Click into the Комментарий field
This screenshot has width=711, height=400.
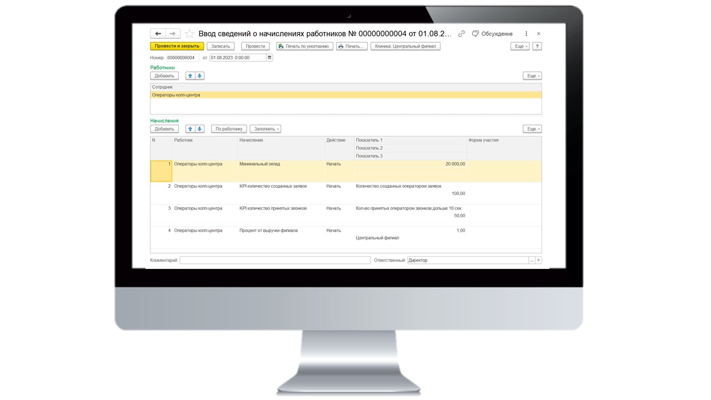275,260
